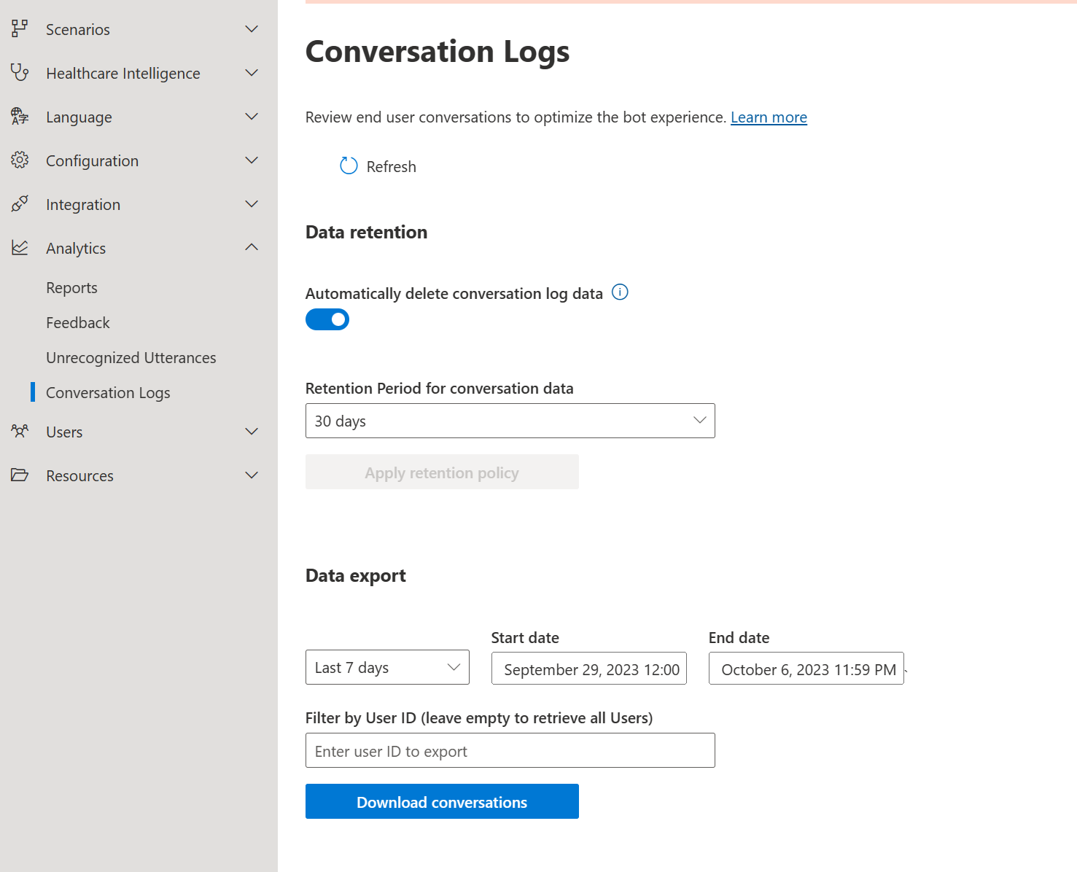The width and height of the screenshot is (1077, 872).
Task: Click the Configuration gear icon
Action: tap(20, 160)
